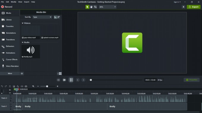Toggle Track 2 visibility eye
The height and width of the screenshot is (113, 202).
11,96
